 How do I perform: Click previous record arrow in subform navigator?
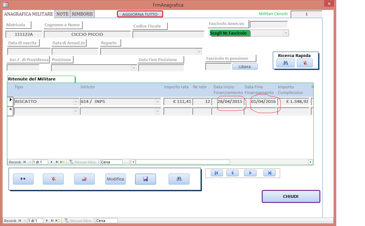coord(30,162)
